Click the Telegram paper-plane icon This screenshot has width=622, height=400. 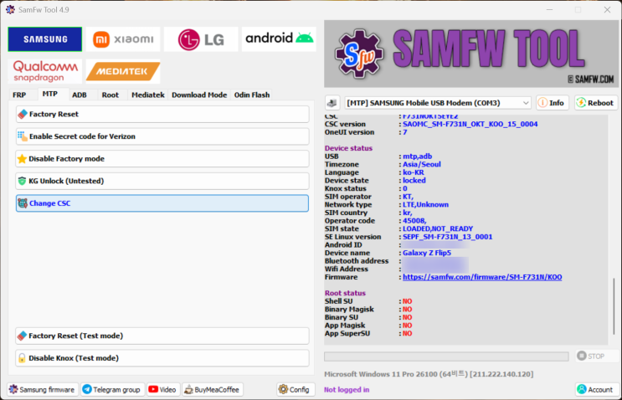pos(87,390)
